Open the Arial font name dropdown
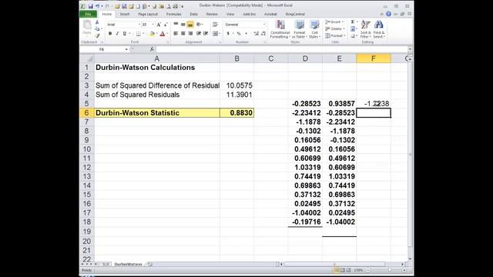The height and width of the screenshot is (277, 493). pyautogui.click(x=139, y=25)
